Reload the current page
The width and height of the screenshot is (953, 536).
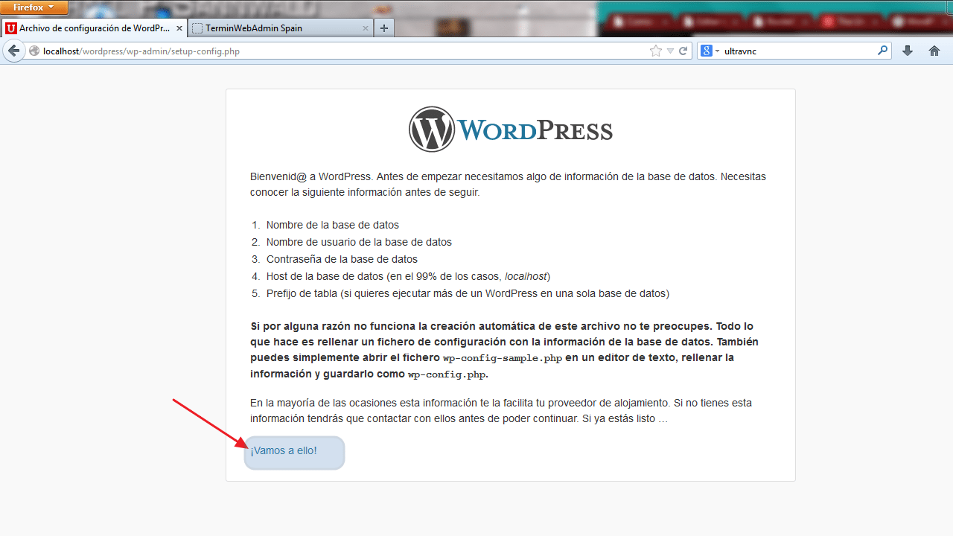pos(683,51)
